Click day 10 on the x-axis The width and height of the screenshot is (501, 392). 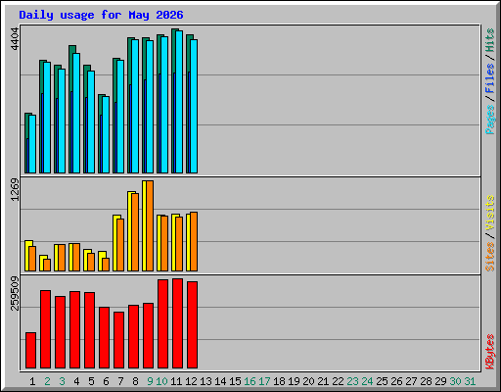[161, 381]
